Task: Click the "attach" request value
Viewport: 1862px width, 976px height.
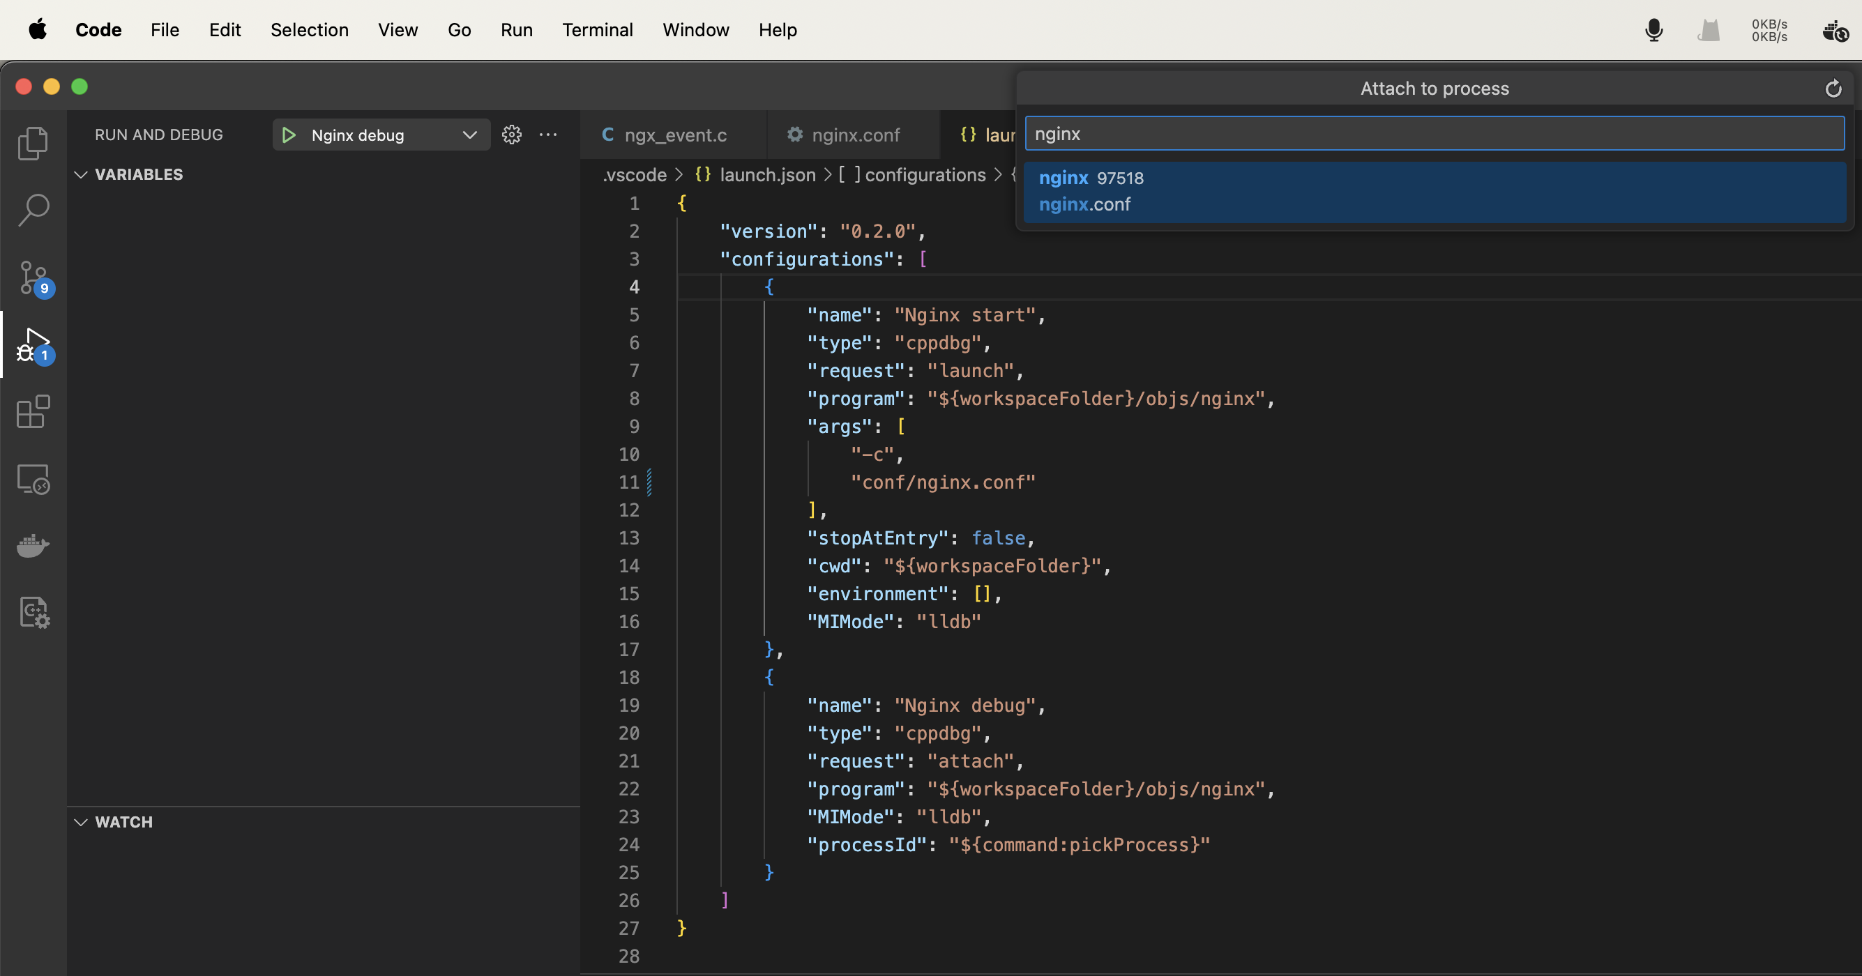Action: [970, 761]
